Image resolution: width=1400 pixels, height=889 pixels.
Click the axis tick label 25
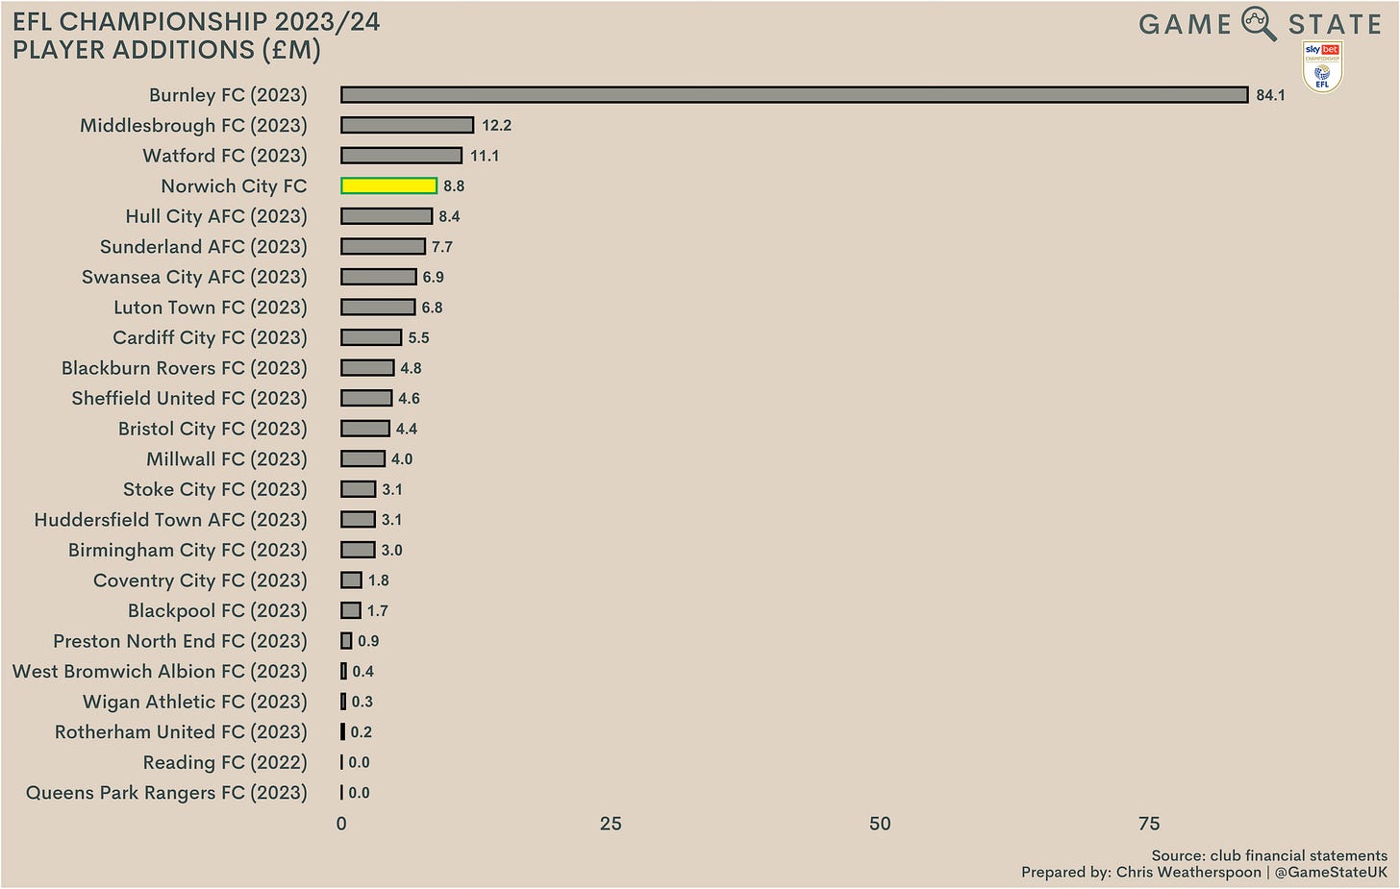[x=611, y=824]
